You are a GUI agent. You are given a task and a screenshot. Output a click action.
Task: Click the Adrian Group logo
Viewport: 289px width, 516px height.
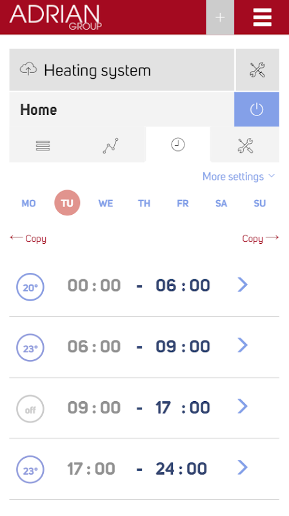[55, 17]
